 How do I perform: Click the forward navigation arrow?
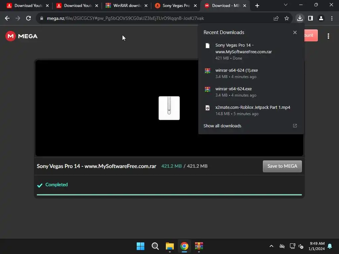pos(18,19)
